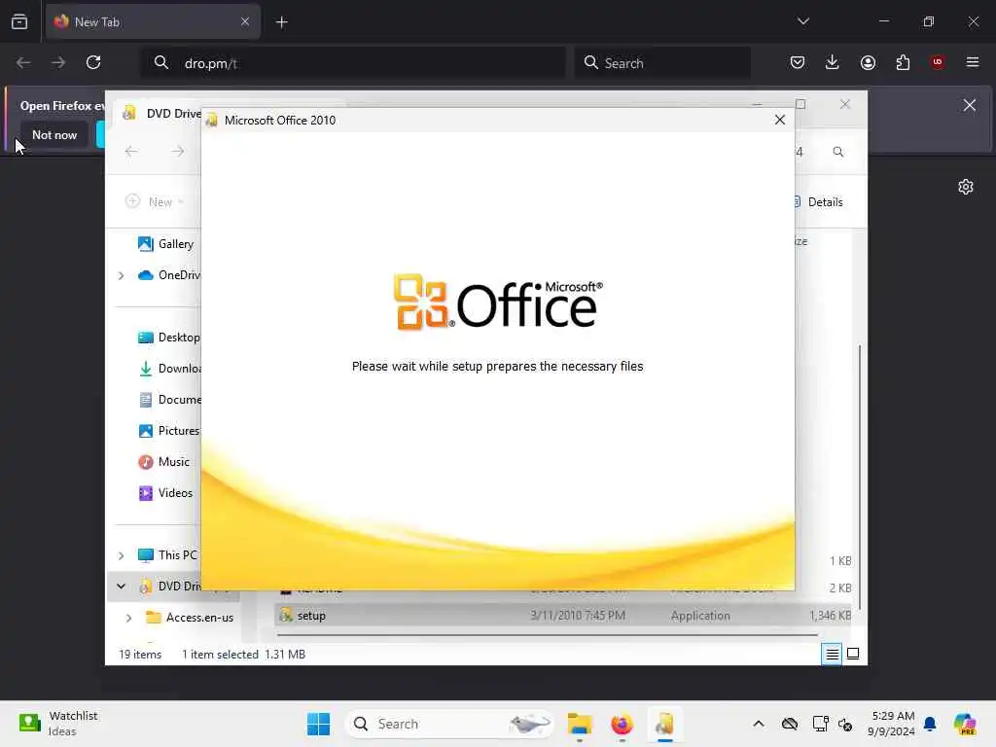Open the clock showing 5:29 AM

point(892,724)
